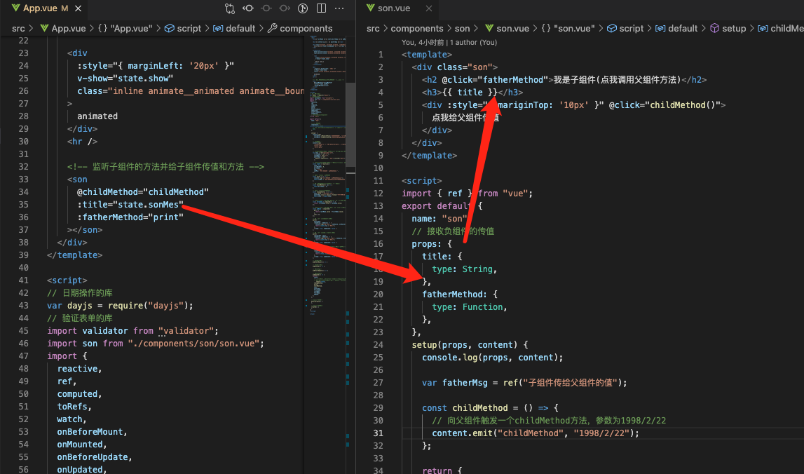The height and width of the screenshot is (474, 804).
Task: Click the git blame author annotation line
Action: click(449, 43)
